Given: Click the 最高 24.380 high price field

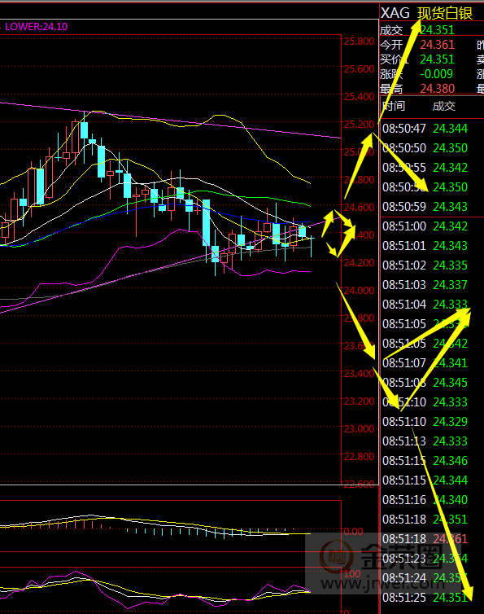Looking at the screenshot, I should click(x=417, y=89).
